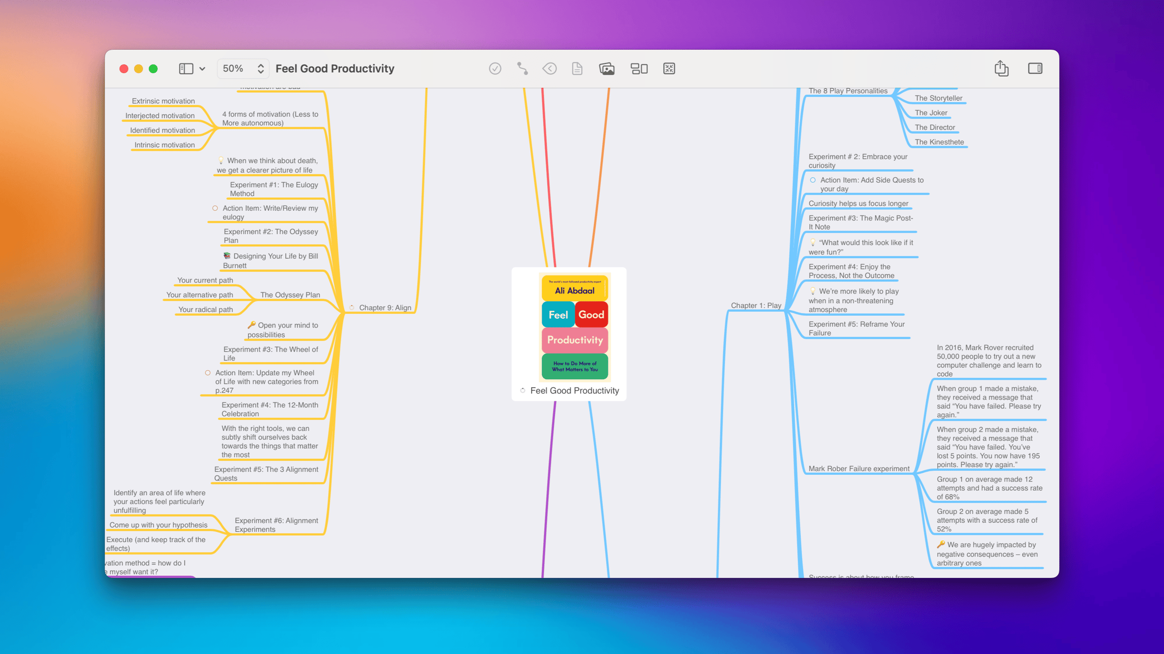Click The Director node
Image resolution: width=1164 pixels, height=654 pixels.
pos(935,127)
